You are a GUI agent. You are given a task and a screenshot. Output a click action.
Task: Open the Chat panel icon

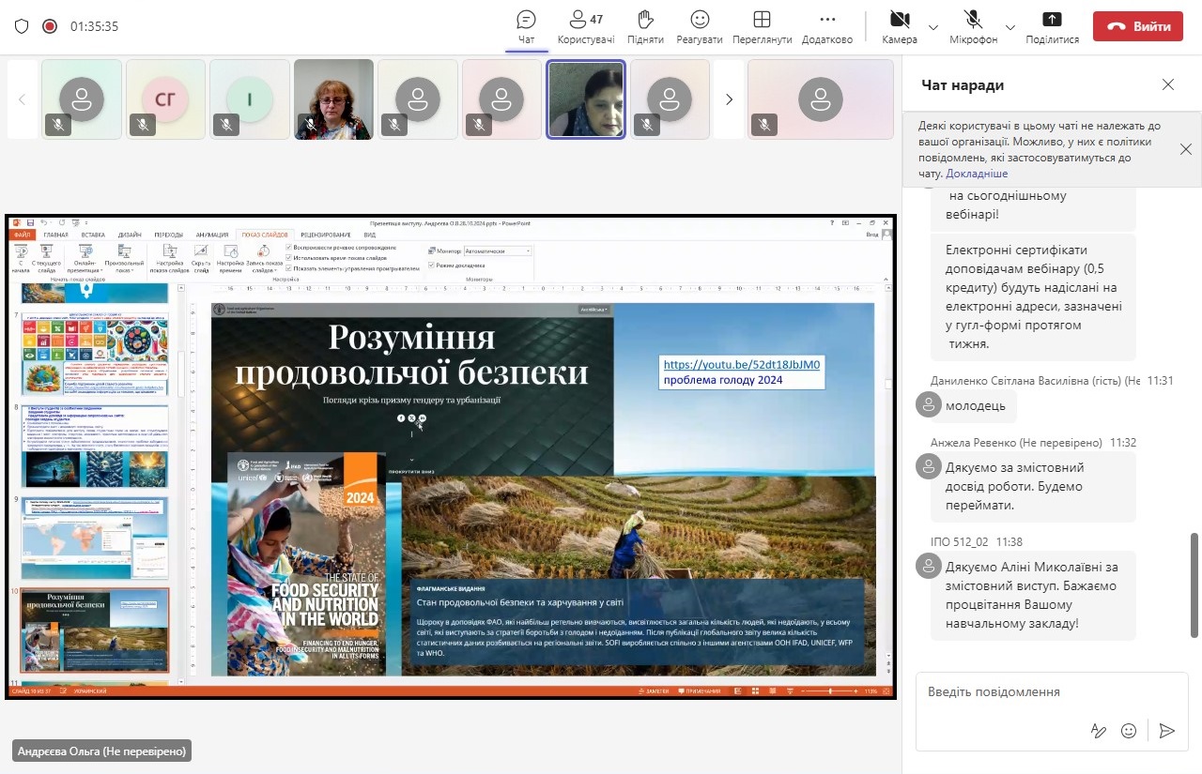point(527,20)
